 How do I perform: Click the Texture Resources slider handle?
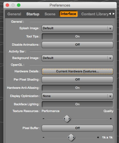pos(67,119)
